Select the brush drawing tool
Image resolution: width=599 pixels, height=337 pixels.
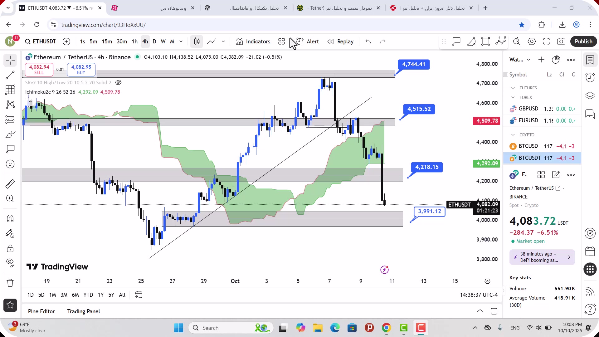click(10, 134)
